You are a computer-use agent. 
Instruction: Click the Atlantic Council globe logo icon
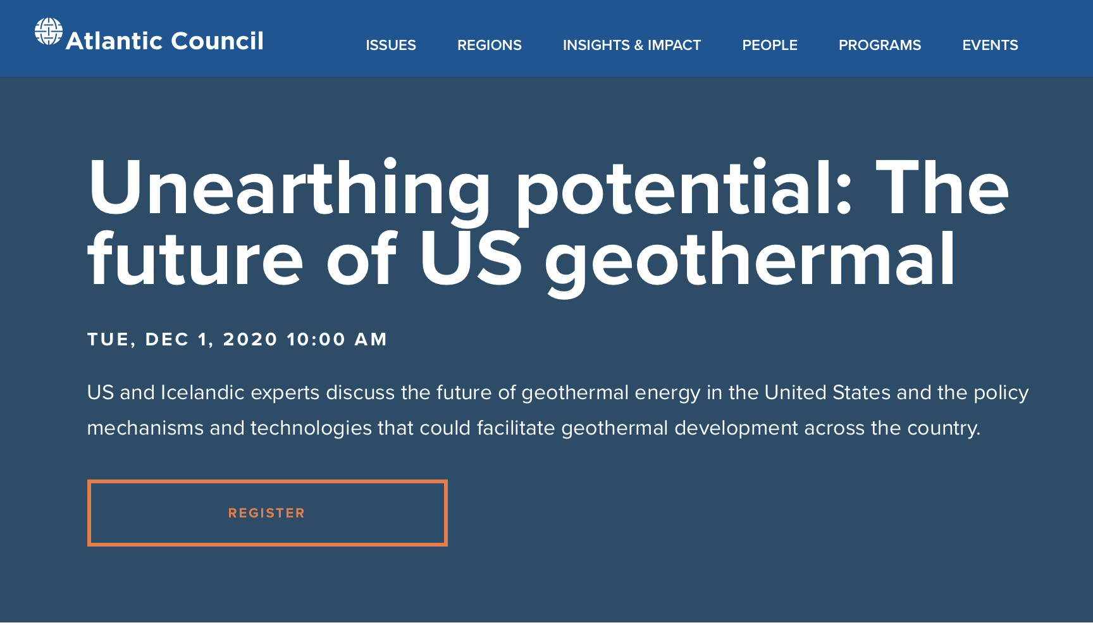click(48, 32)
